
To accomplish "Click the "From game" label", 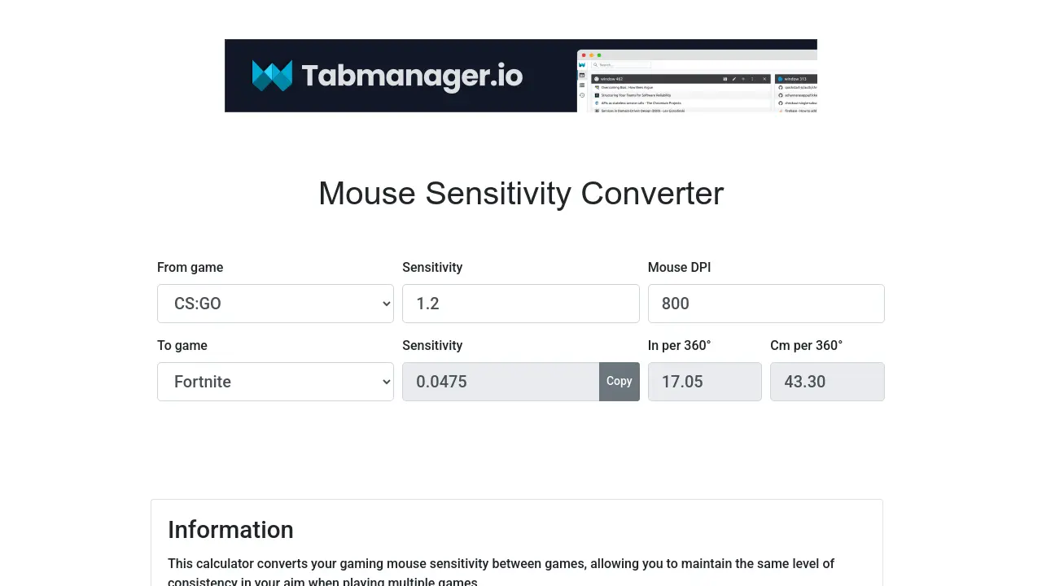I will point(190,268).
